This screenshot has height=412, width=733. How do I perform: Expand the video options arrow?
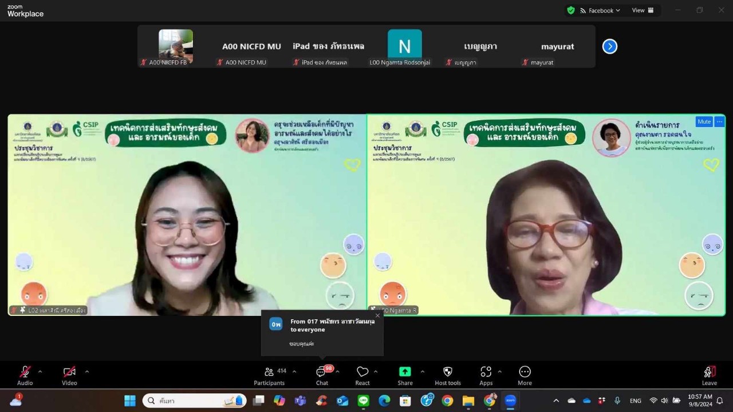[x=86, y=372]
